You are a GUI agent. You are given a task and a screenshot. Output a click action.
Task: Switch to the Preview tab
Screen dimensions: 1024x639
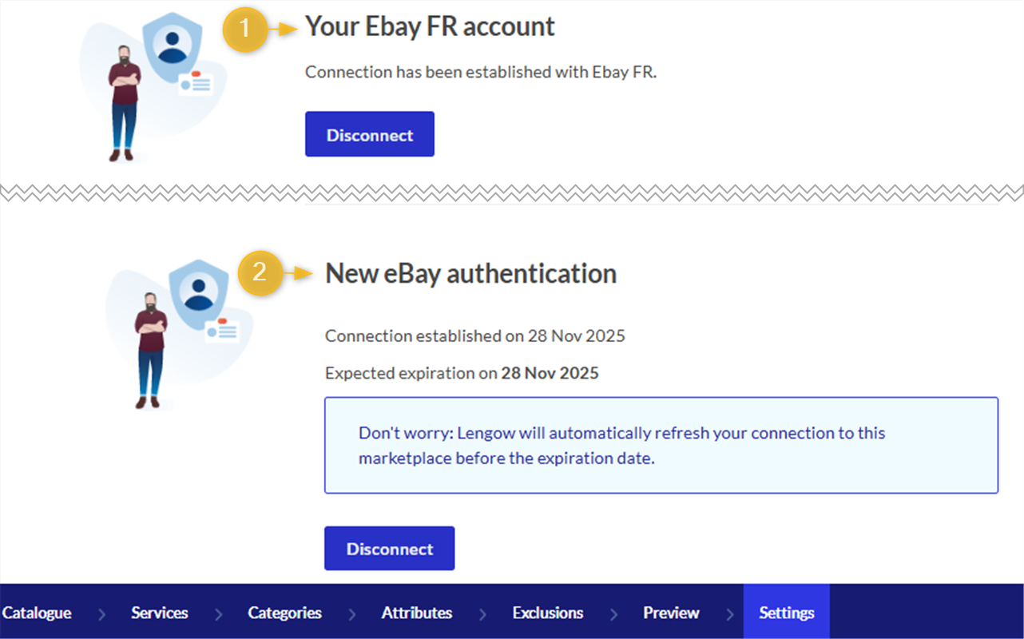(671, 613)
